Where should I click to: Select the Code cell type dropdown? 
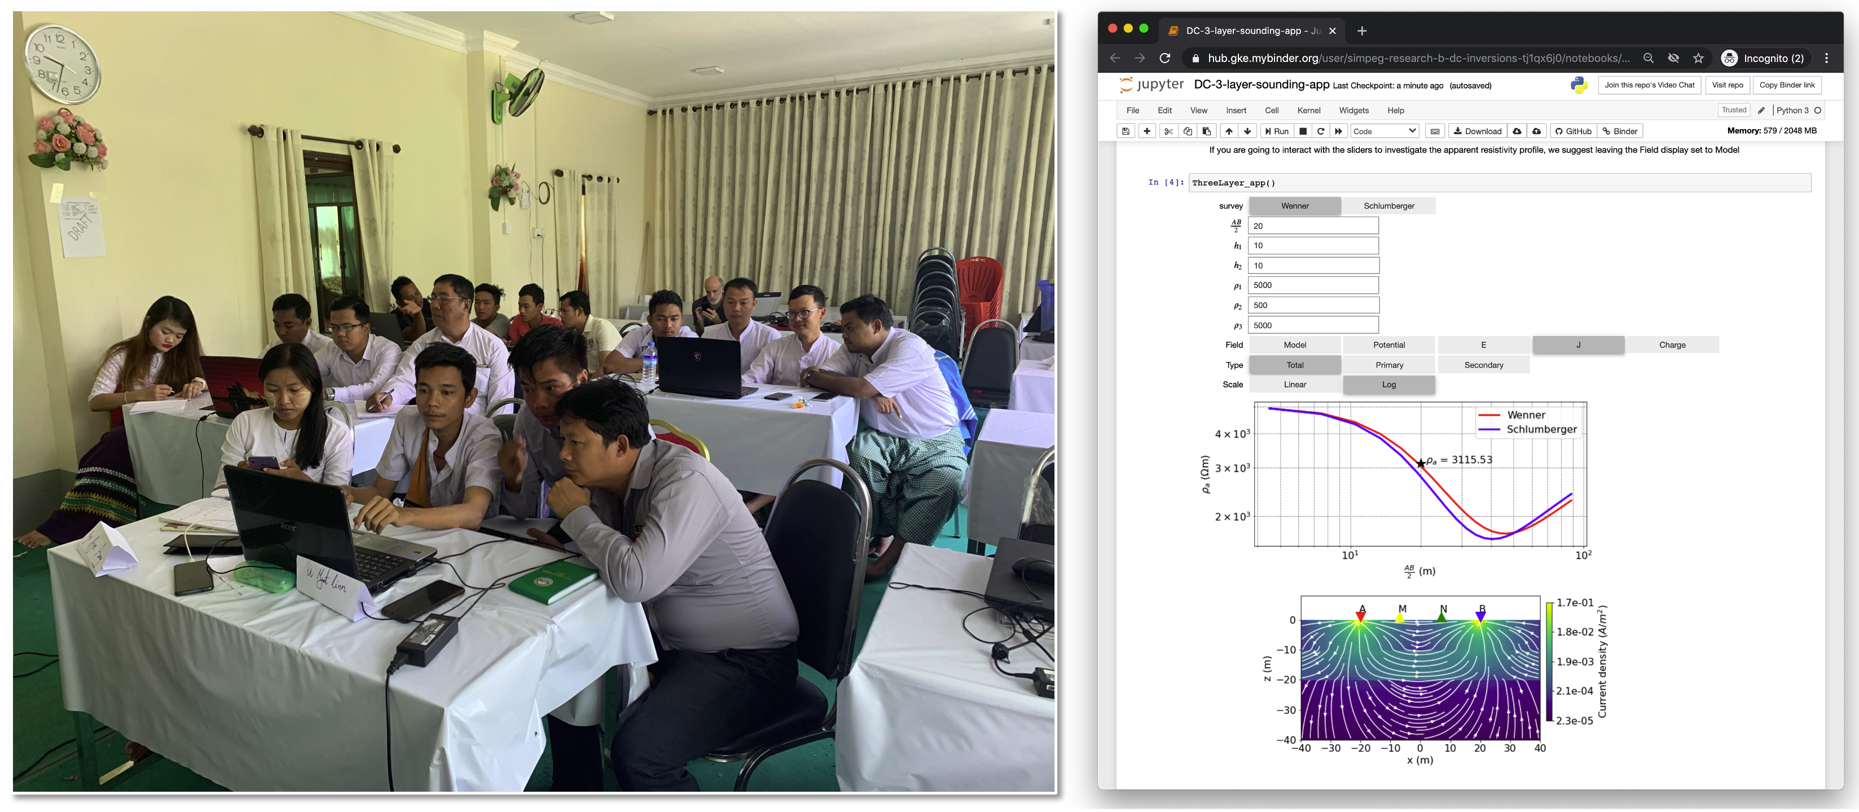pos(1383,130)
